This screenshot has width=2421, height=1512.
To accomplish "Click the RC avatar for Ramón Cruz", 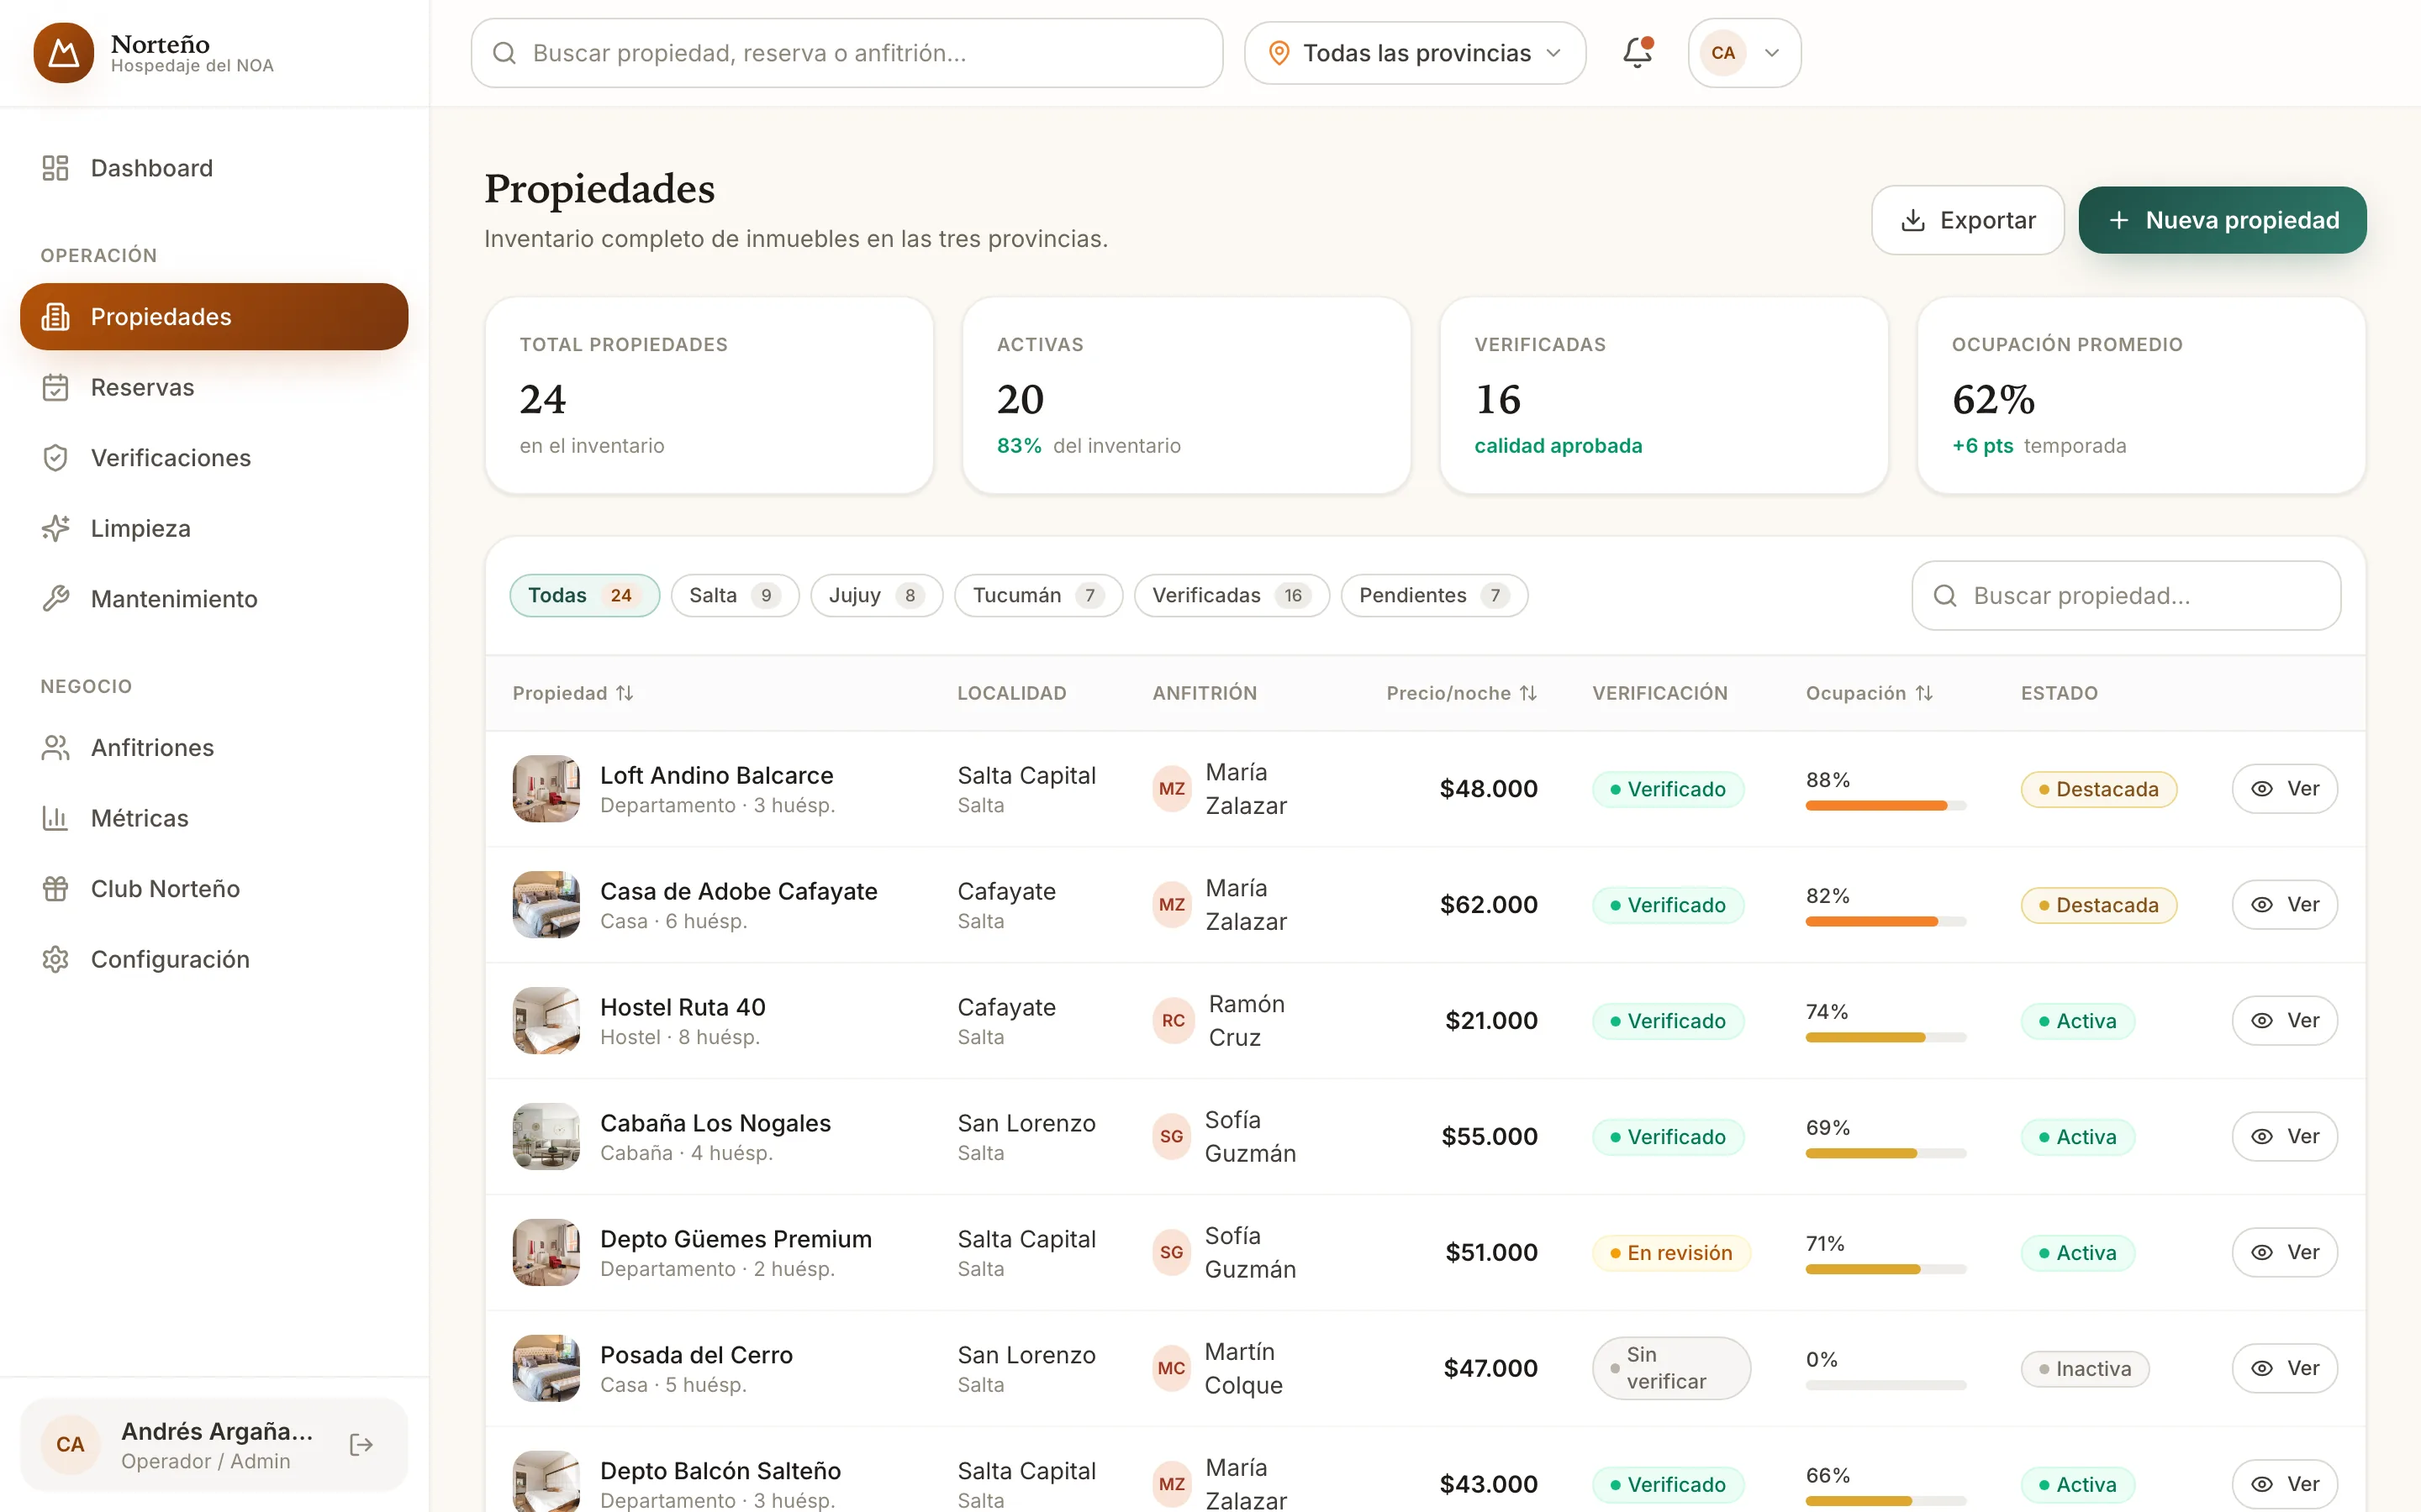I will (x=1173, y=1021).
